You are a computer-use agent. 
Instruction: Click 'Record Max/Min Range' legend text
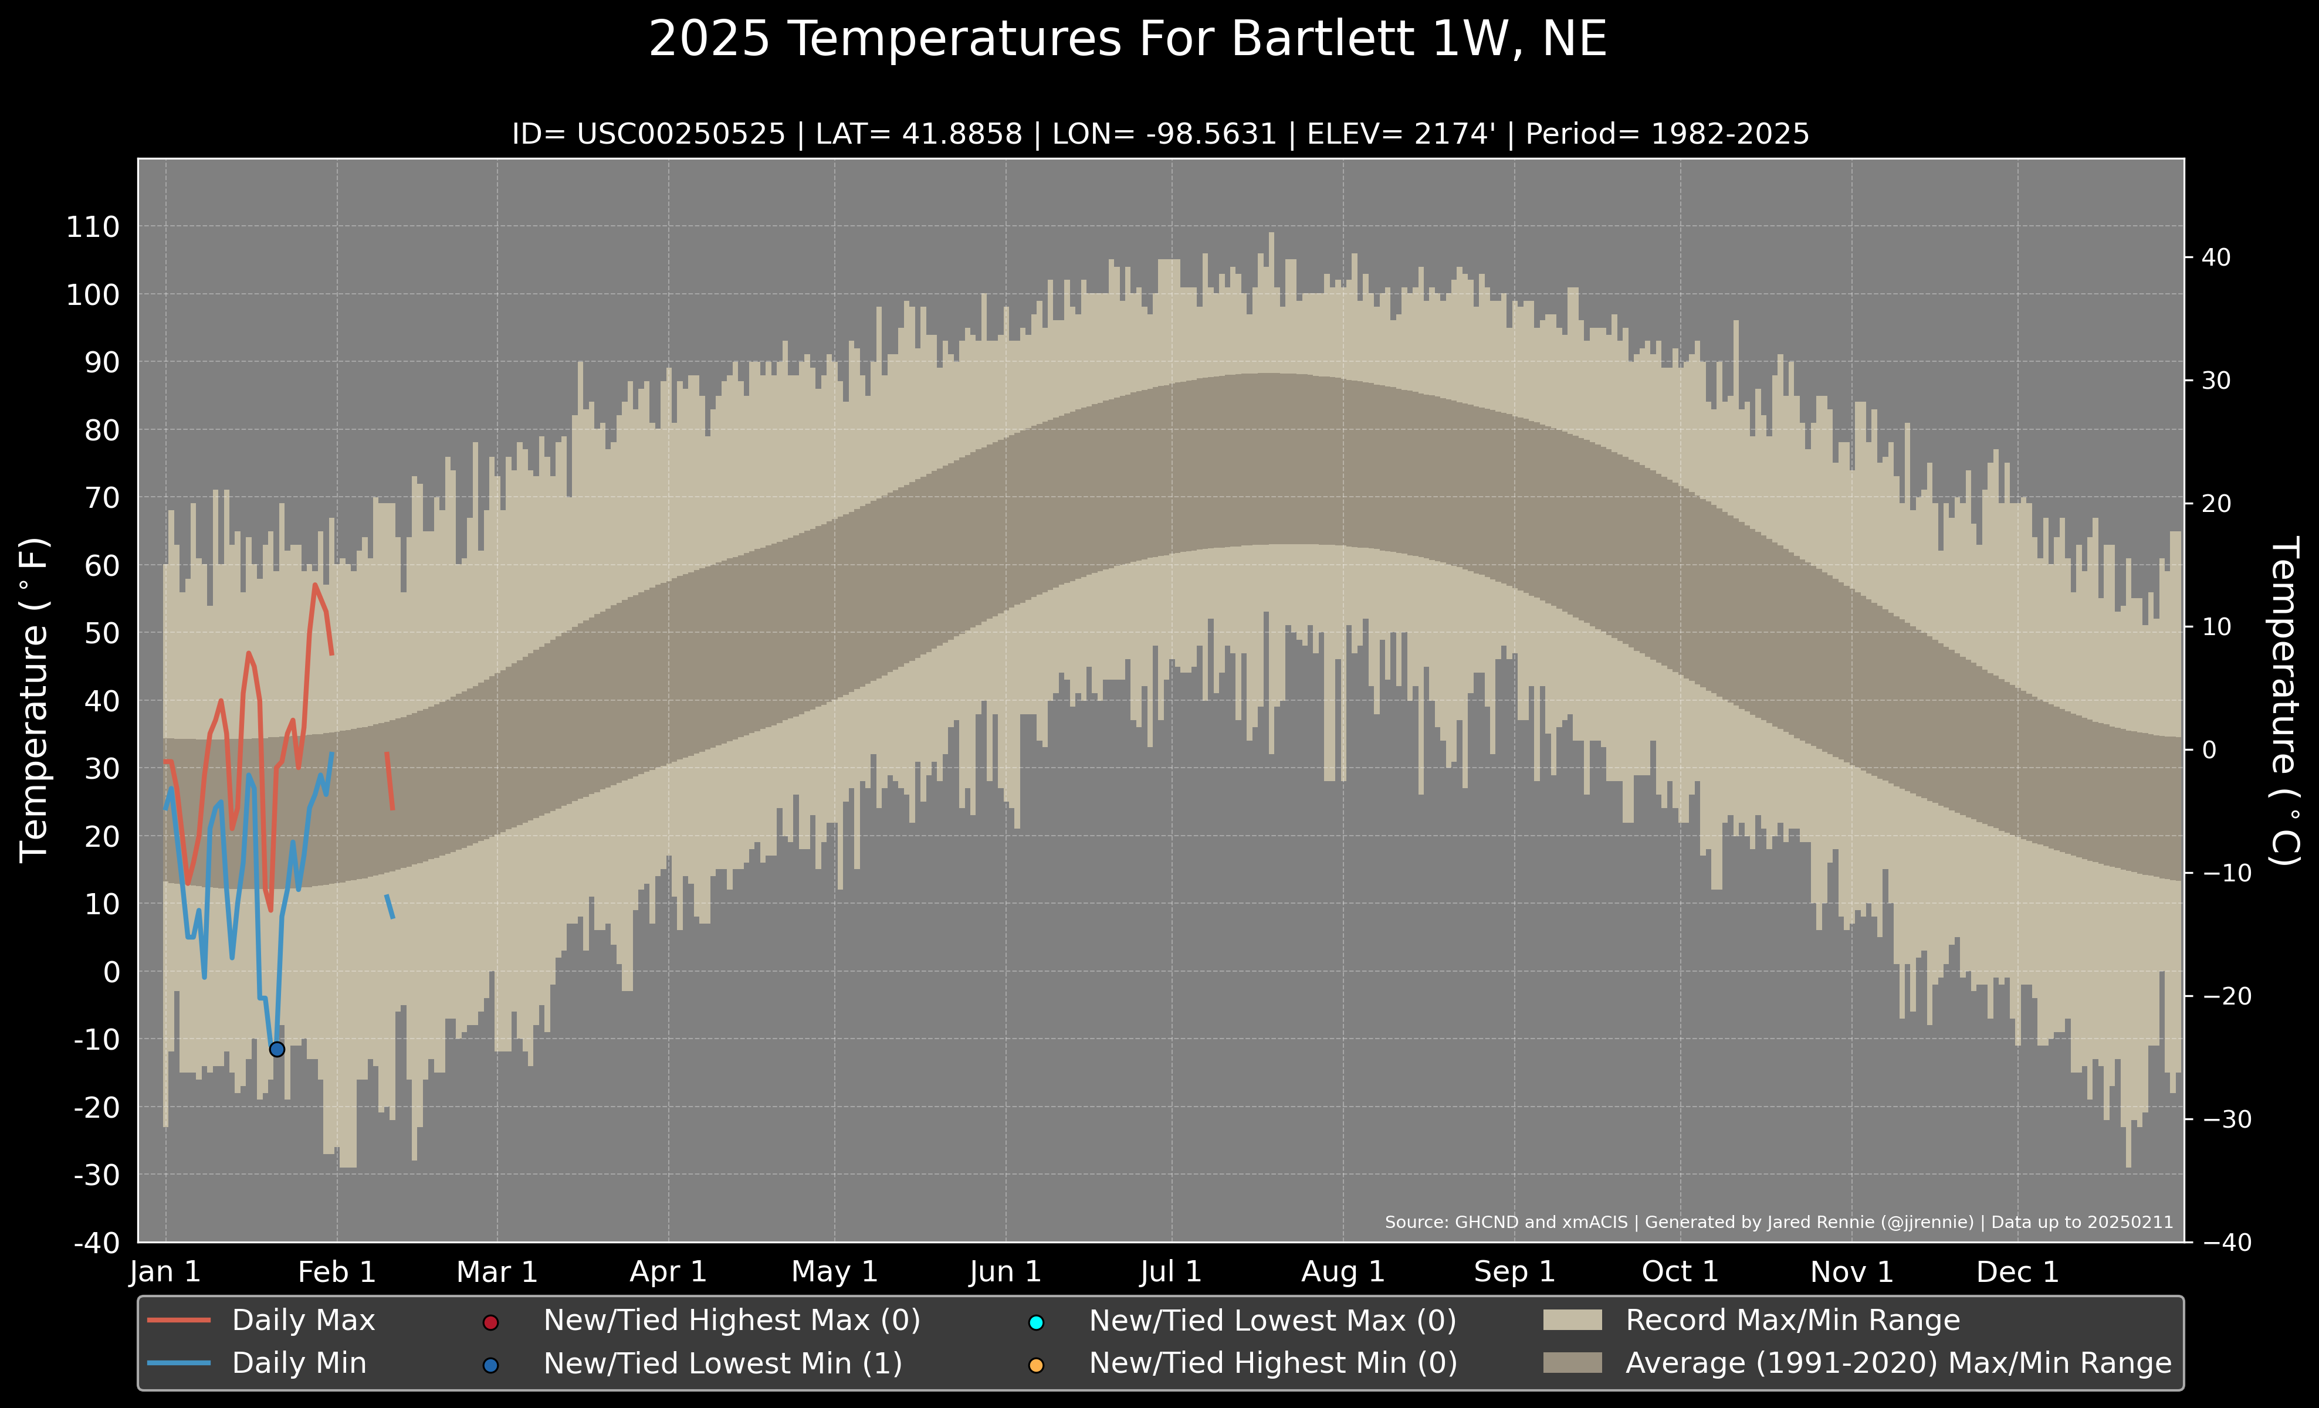point(1793,1319)
